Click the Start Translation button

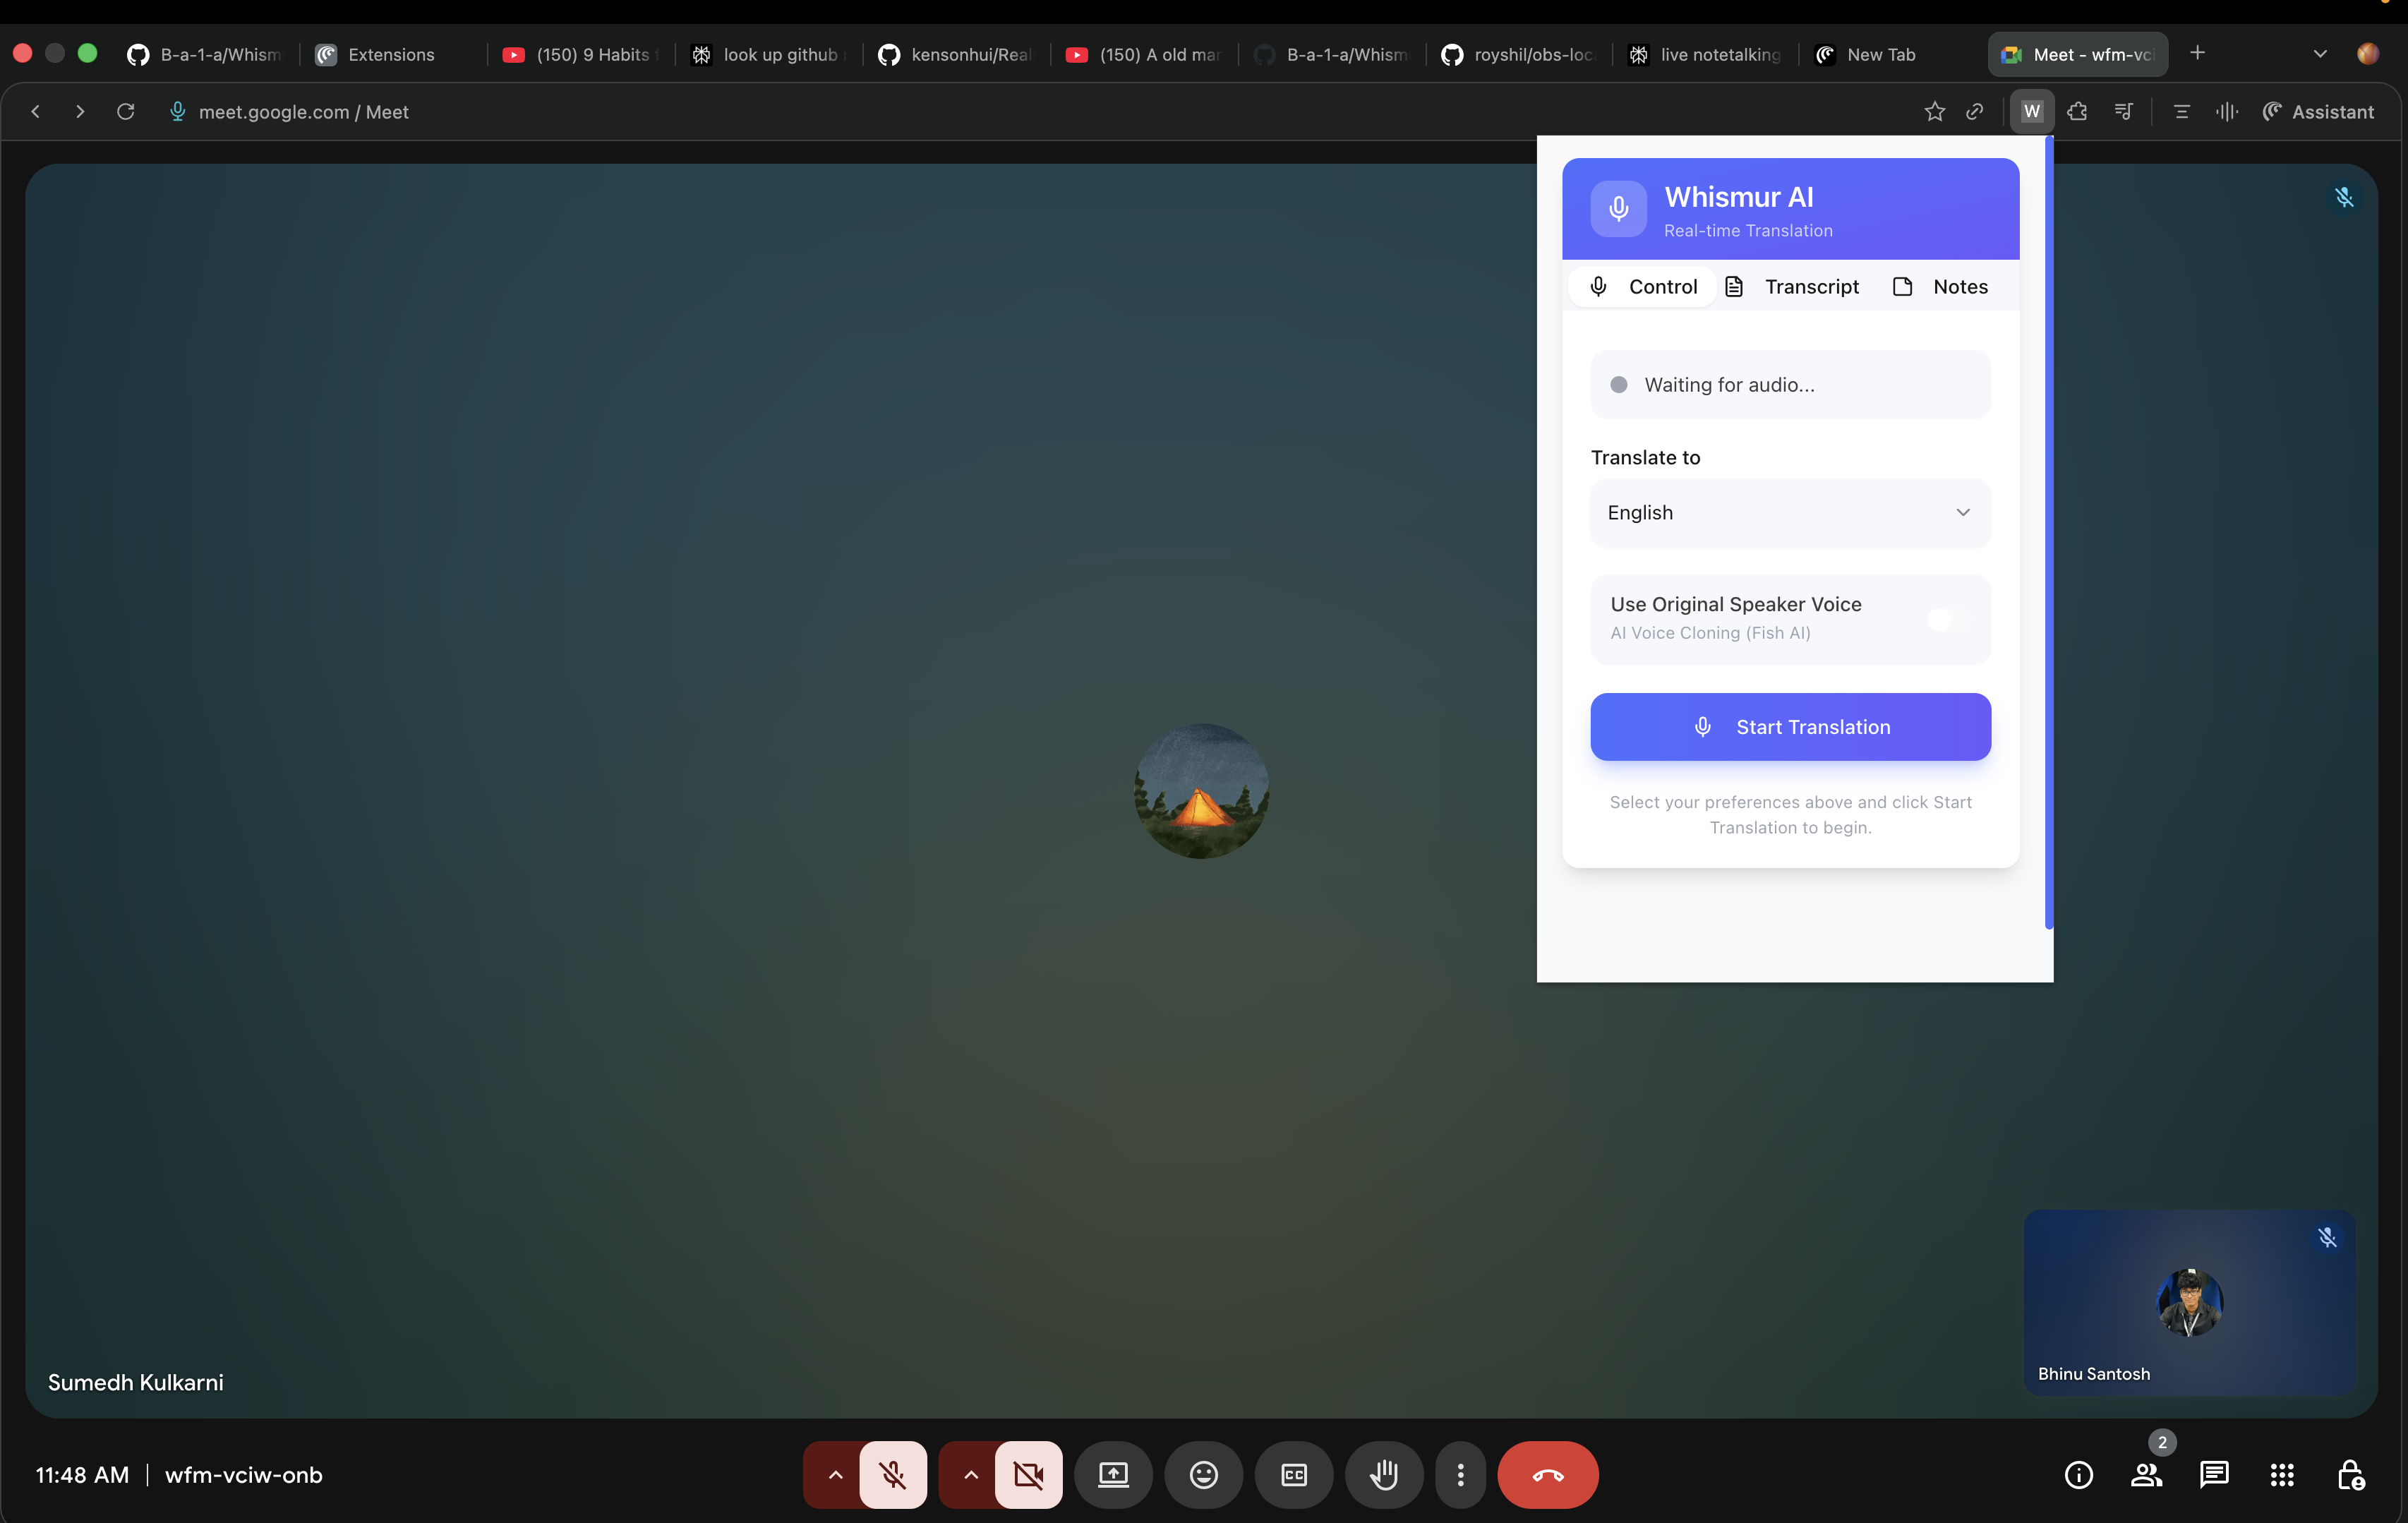tap(1789, 727)
